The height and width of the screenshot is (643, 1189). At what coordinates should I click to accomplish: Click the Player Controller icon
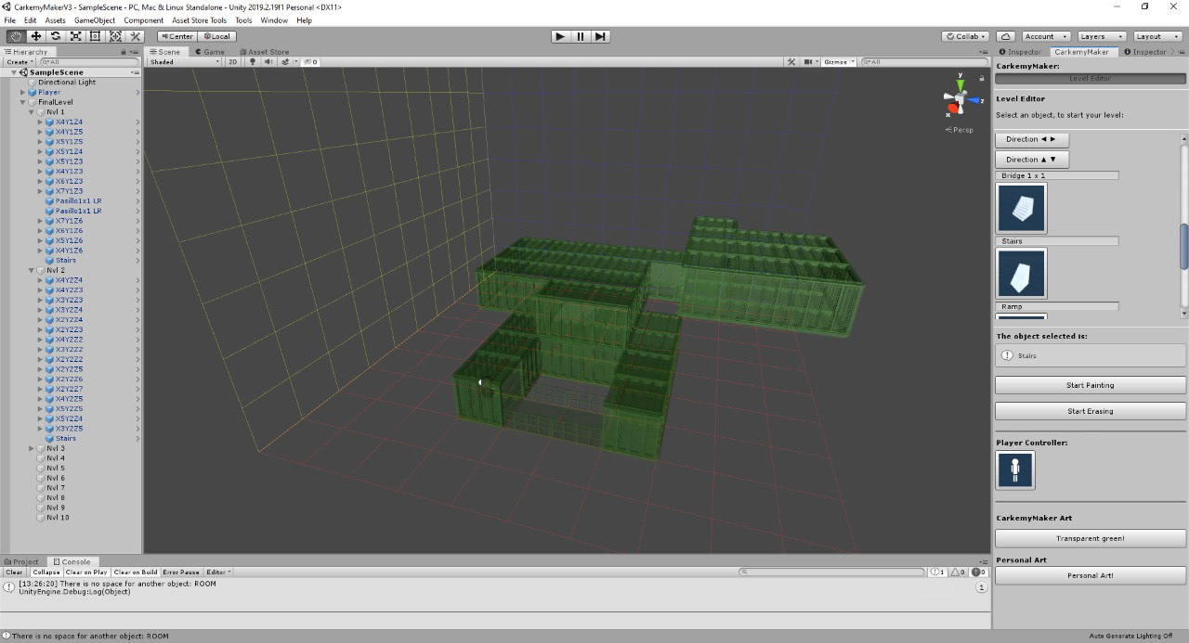point(1015,470)
